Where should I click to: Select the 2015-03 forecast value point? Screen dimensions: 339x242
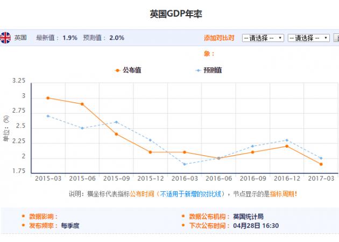click(x=48, y=116)
